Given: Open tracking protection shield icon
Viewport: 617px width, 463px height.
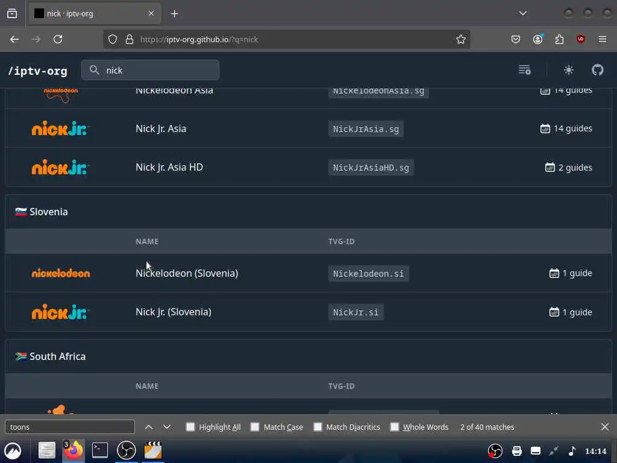Looking at the screenshot, I should (x=113, y=39).
